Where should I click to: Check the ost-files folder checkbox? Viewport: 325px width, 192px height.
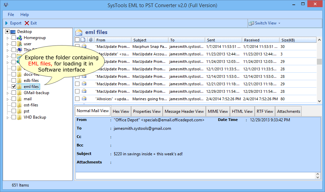point(14,105)
